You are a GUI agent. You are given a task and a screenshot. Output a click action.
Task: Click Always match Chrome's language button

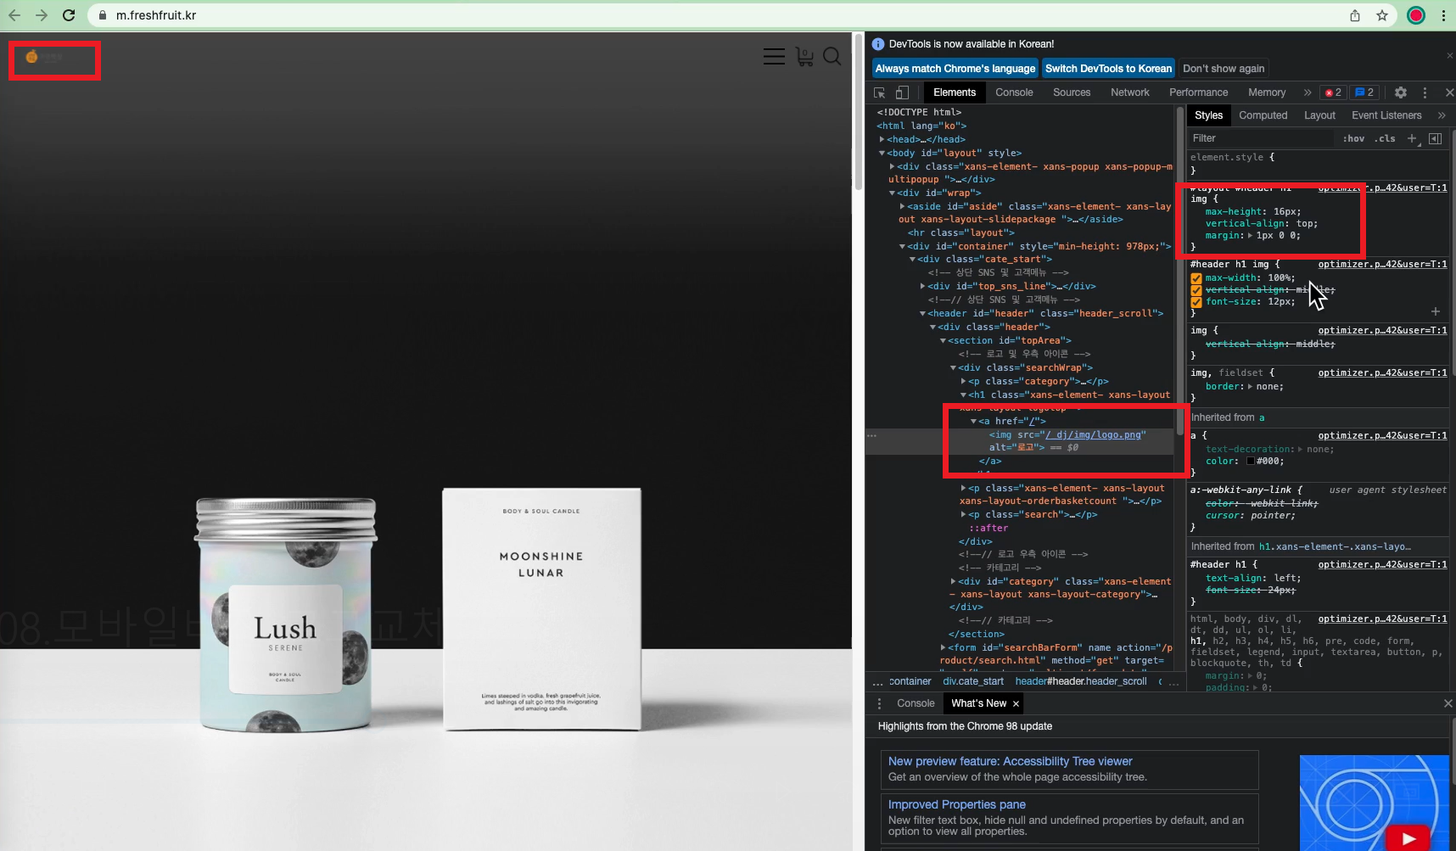coord(955,69)
